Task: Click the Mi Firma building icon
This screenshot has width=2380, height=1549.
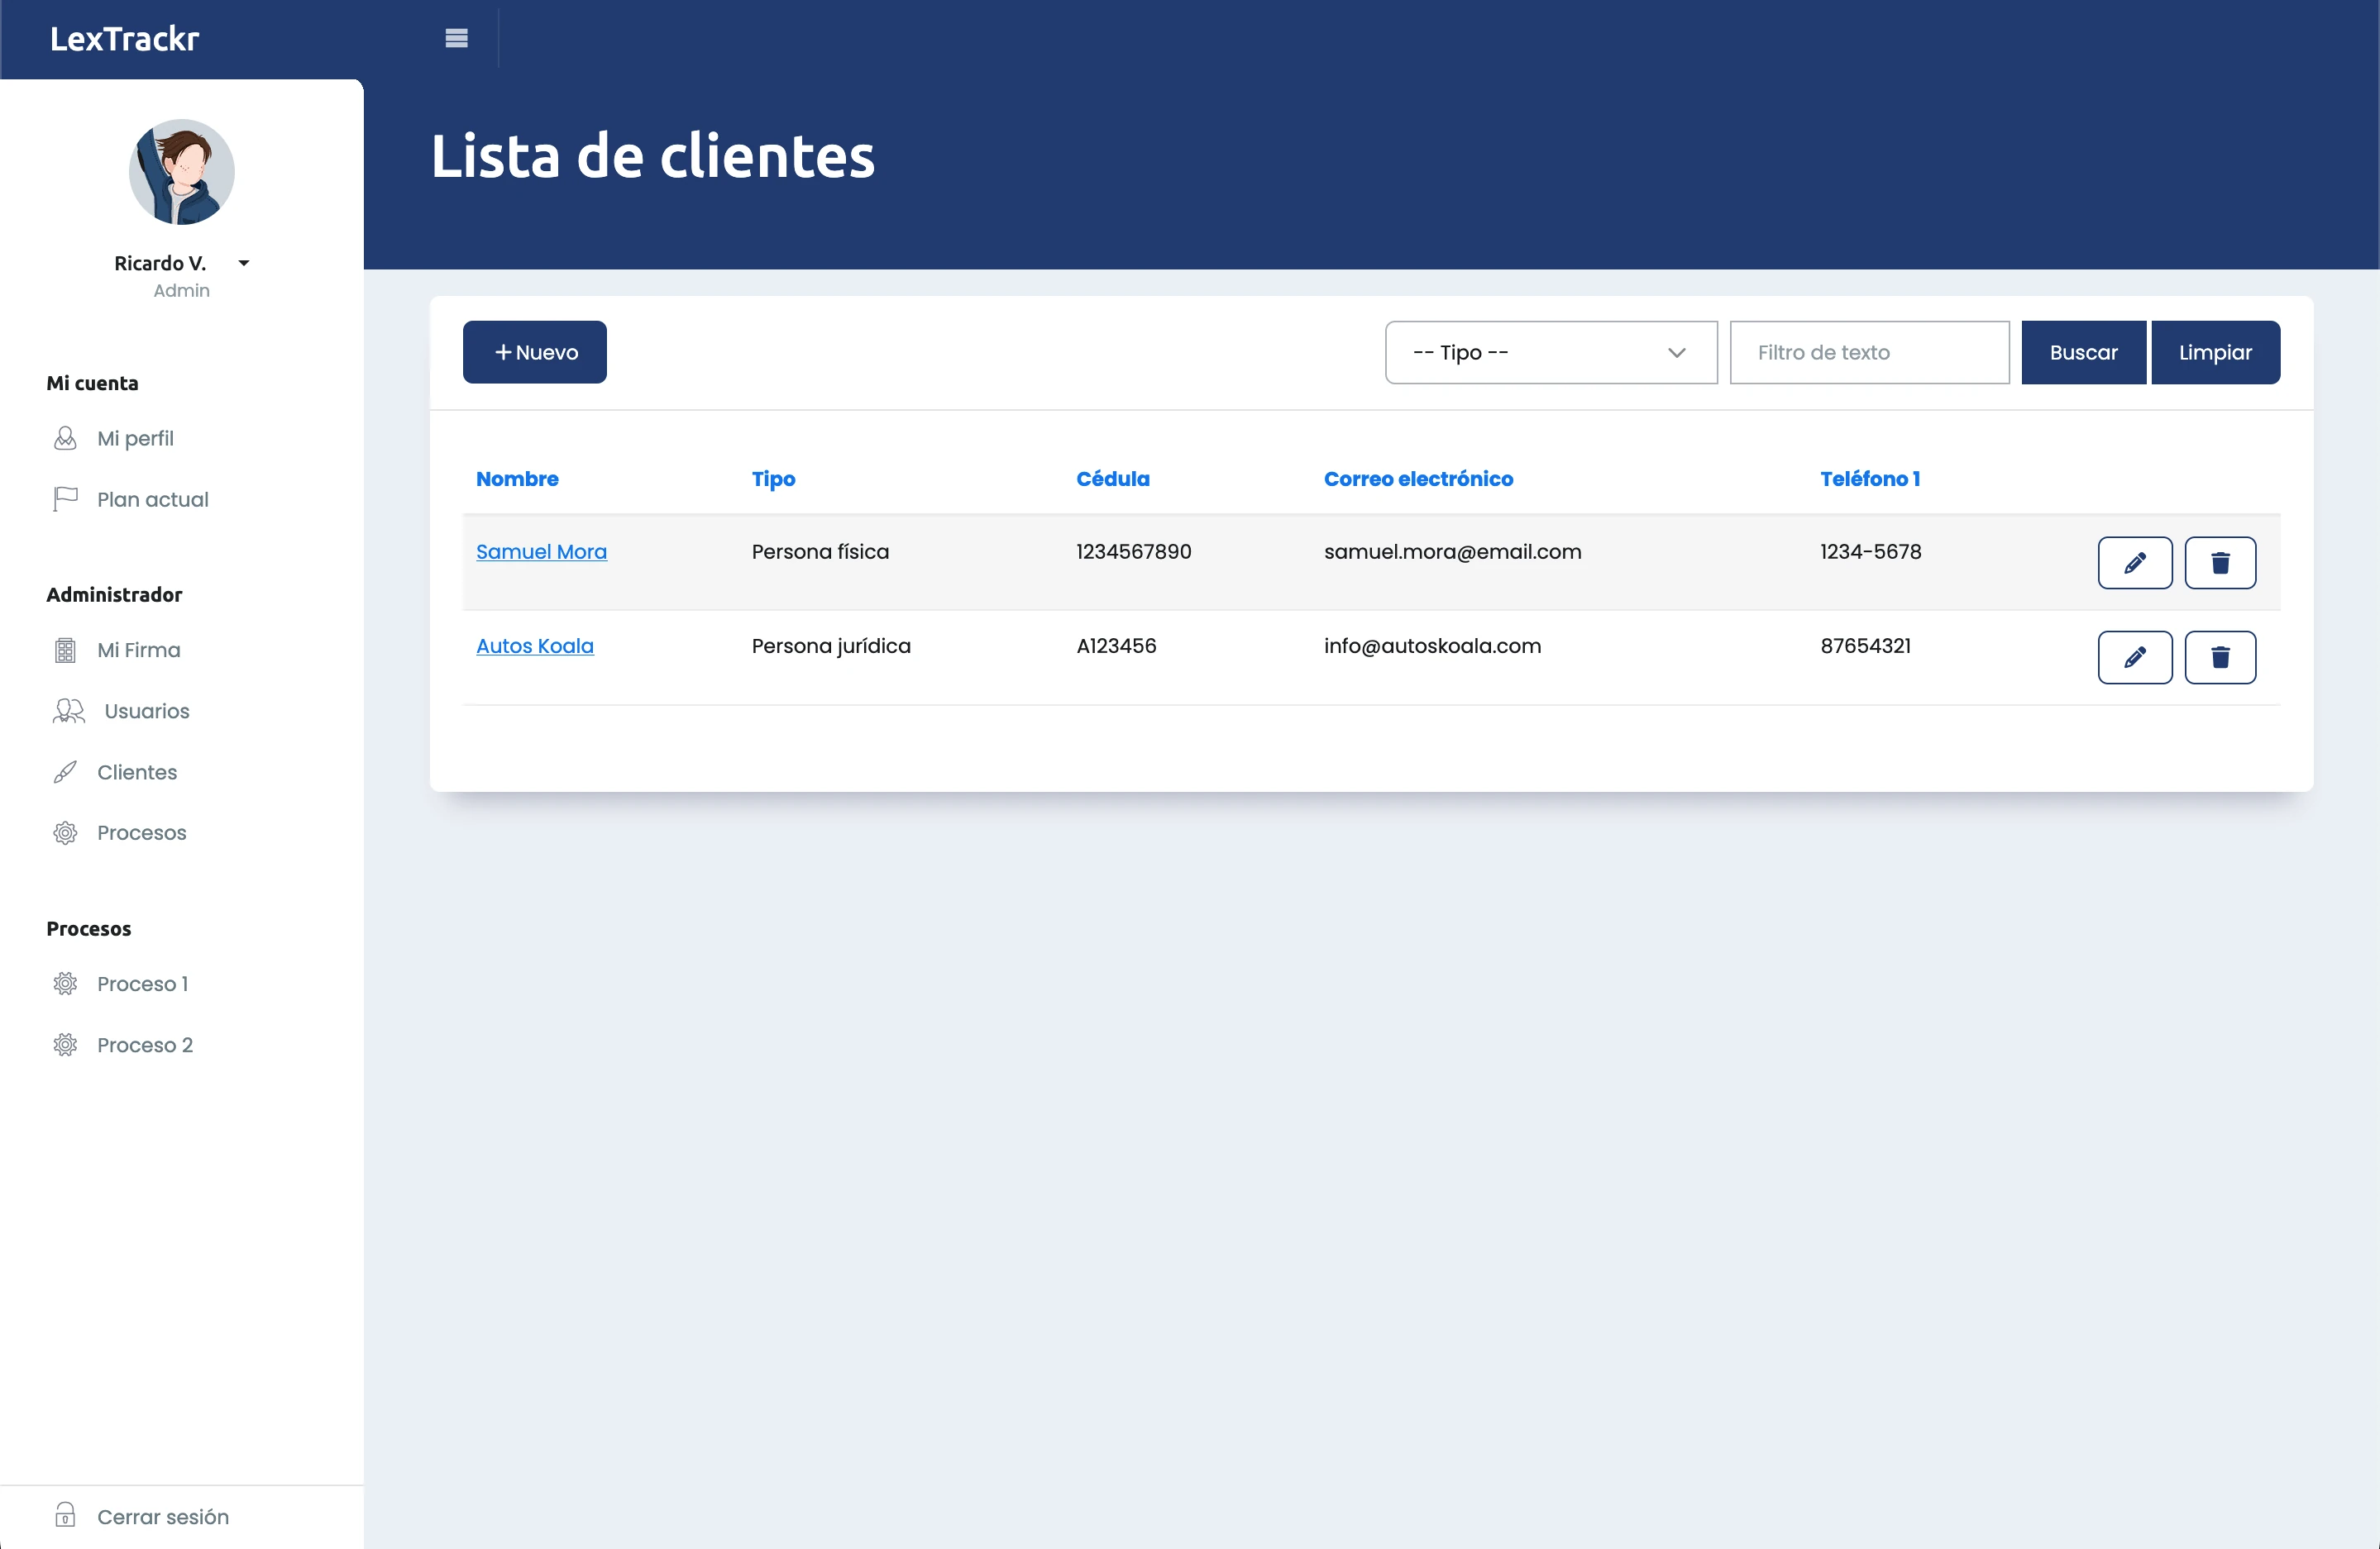Action: 65,651
